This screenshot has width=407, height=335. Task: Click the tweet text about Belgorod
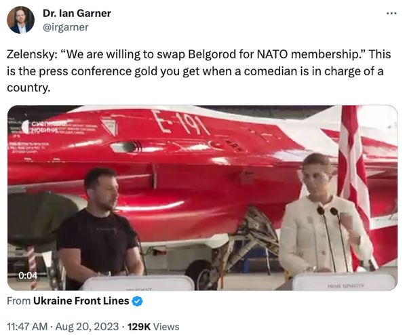pyautogui.click(x=199, y=71)
